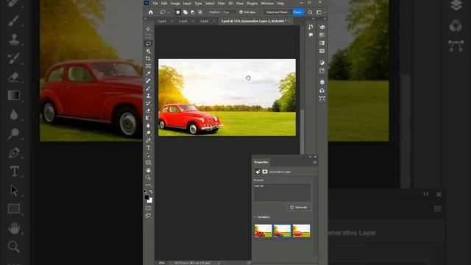Click the foreground color swatch

(146, 197)
